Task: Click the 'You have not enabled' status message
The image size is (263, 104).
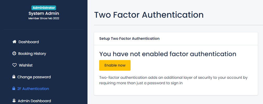Action: pyautogui.click(x=168, y=54)
